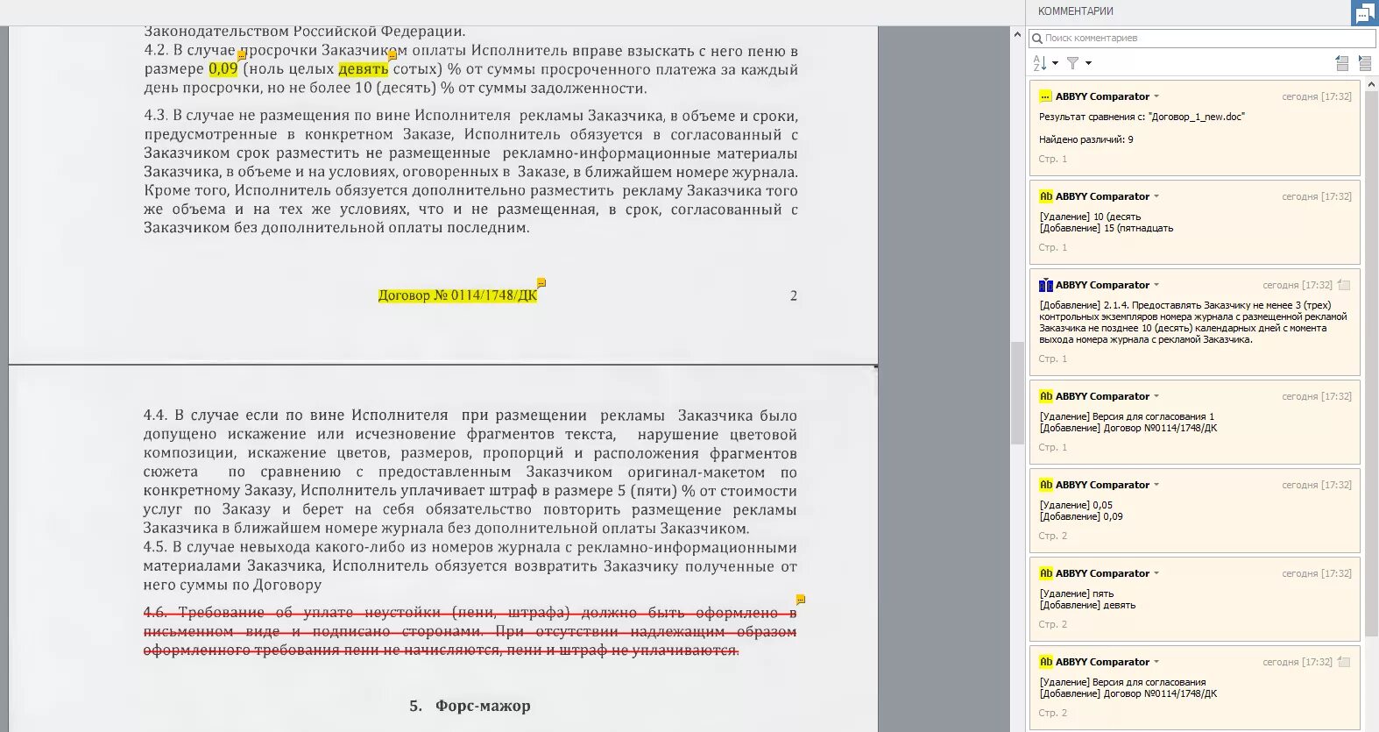Select the 2.1.4 addition comment text
Viewport: 1379px width, 732px height.
(x=1193, y=323)
